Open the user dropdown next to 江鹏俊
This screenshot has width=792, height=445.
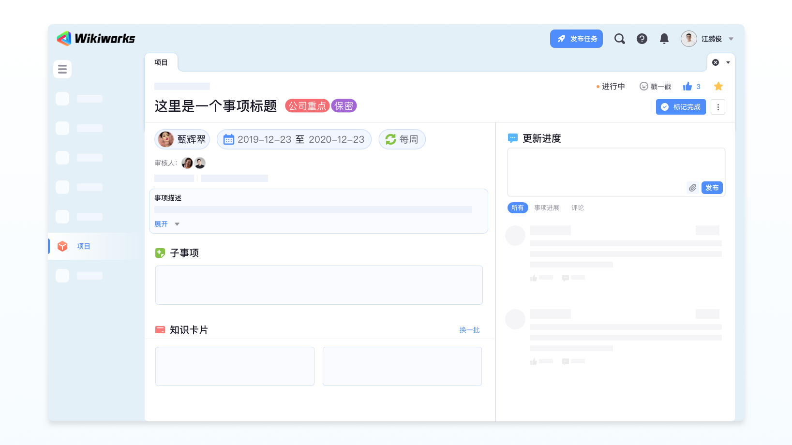point(731,39)
